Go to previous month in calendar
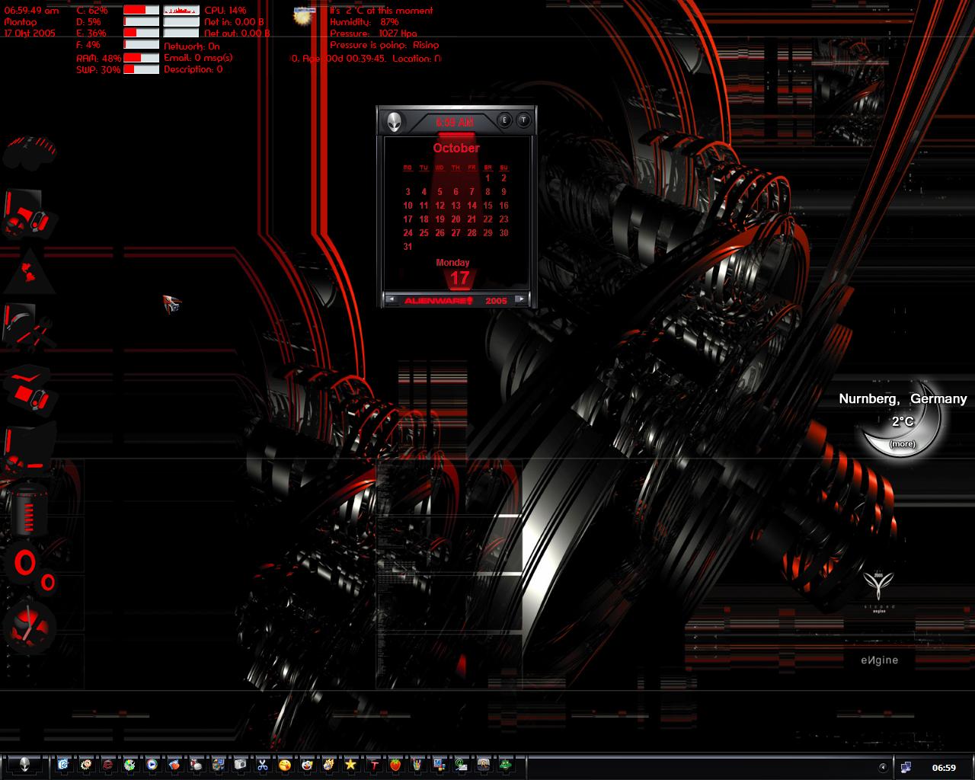 click(392, 299)
